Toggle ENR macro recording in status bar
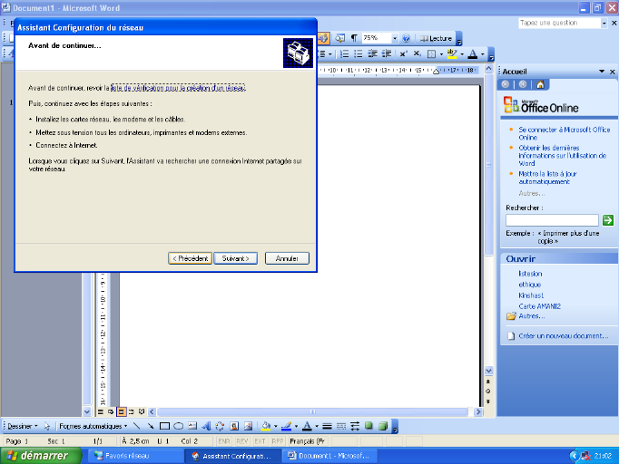 224,441
